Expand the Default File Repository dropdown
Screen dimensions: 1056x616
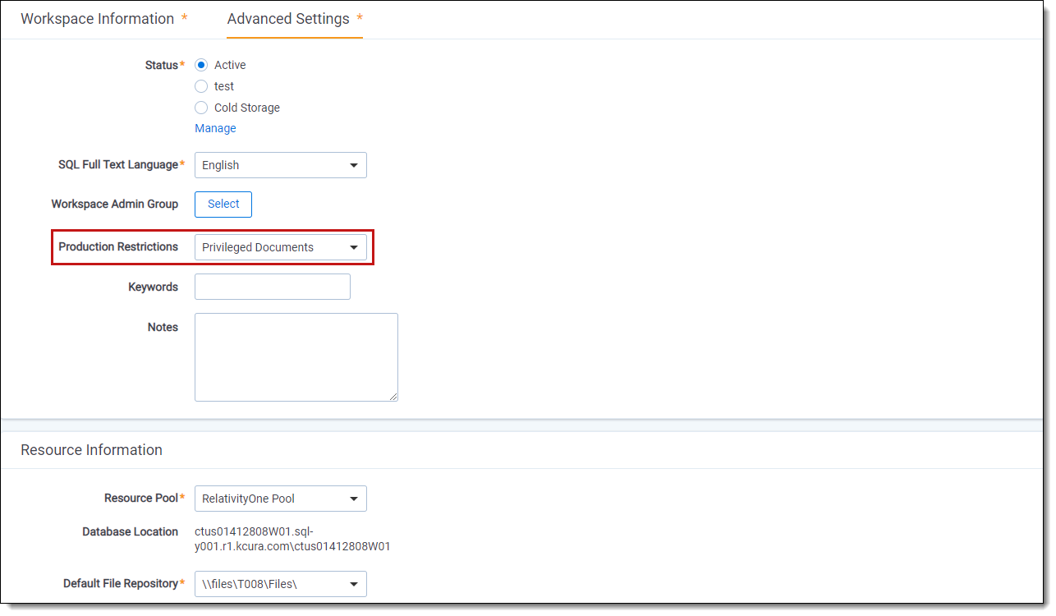tap(281, 584)
